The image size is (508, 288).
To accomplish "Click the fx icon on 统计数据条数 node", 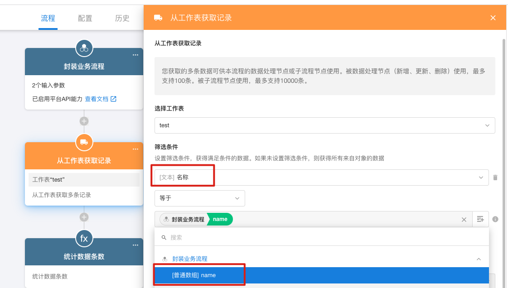I will coord(84,238).
